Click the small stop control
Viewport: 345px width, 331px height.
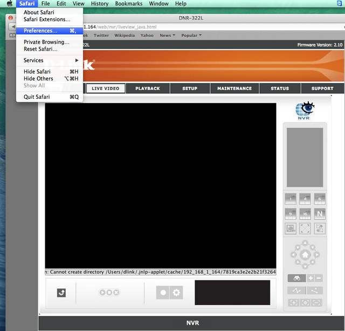[x=109, y=293]
